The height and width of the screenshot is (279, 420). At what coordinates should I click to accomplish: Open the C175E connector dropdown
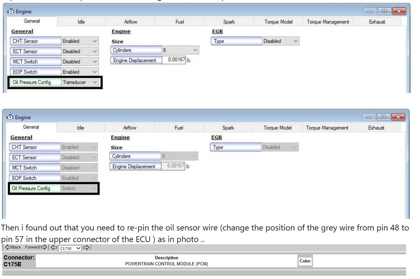point(70,248)
